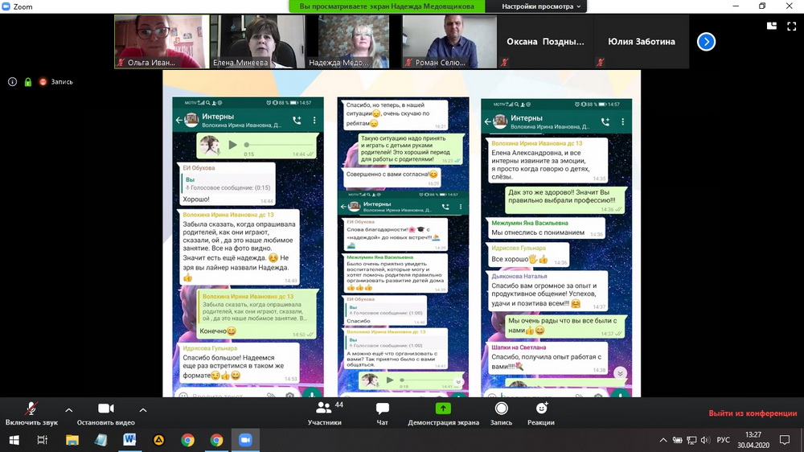
Task: Open Windows Start menu
Action: pos(14,440)
